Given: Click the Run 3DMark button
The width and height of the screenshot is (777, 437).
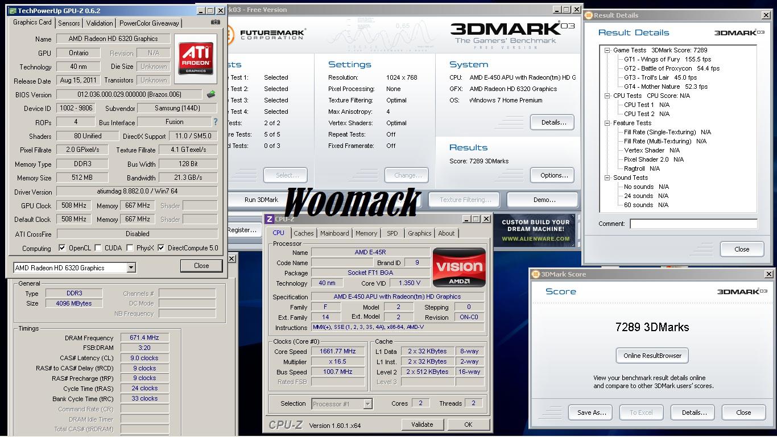Looking at the screenshot, I should 261,200.
